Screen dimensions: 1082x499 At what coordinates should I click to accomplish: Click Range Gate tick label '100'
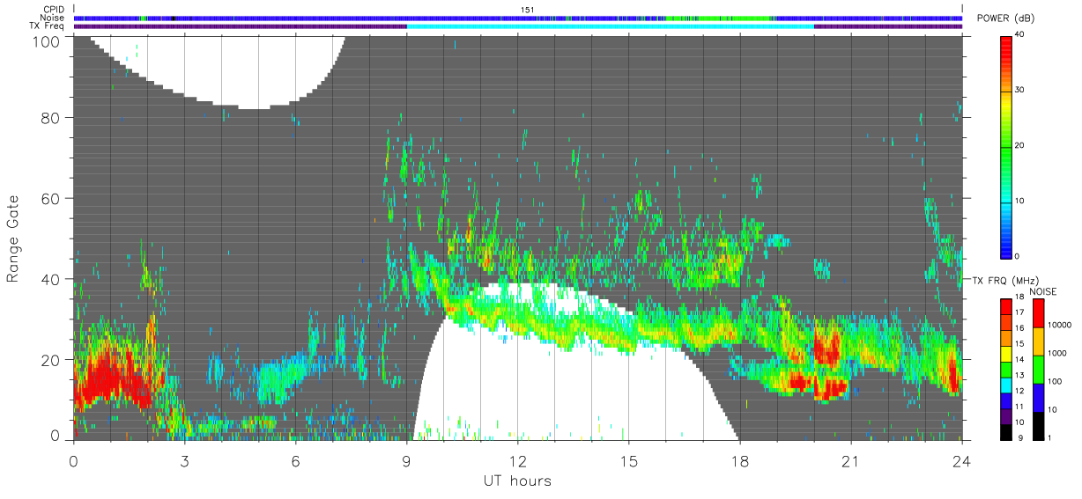pyautogui.click(x=48, y=40)
